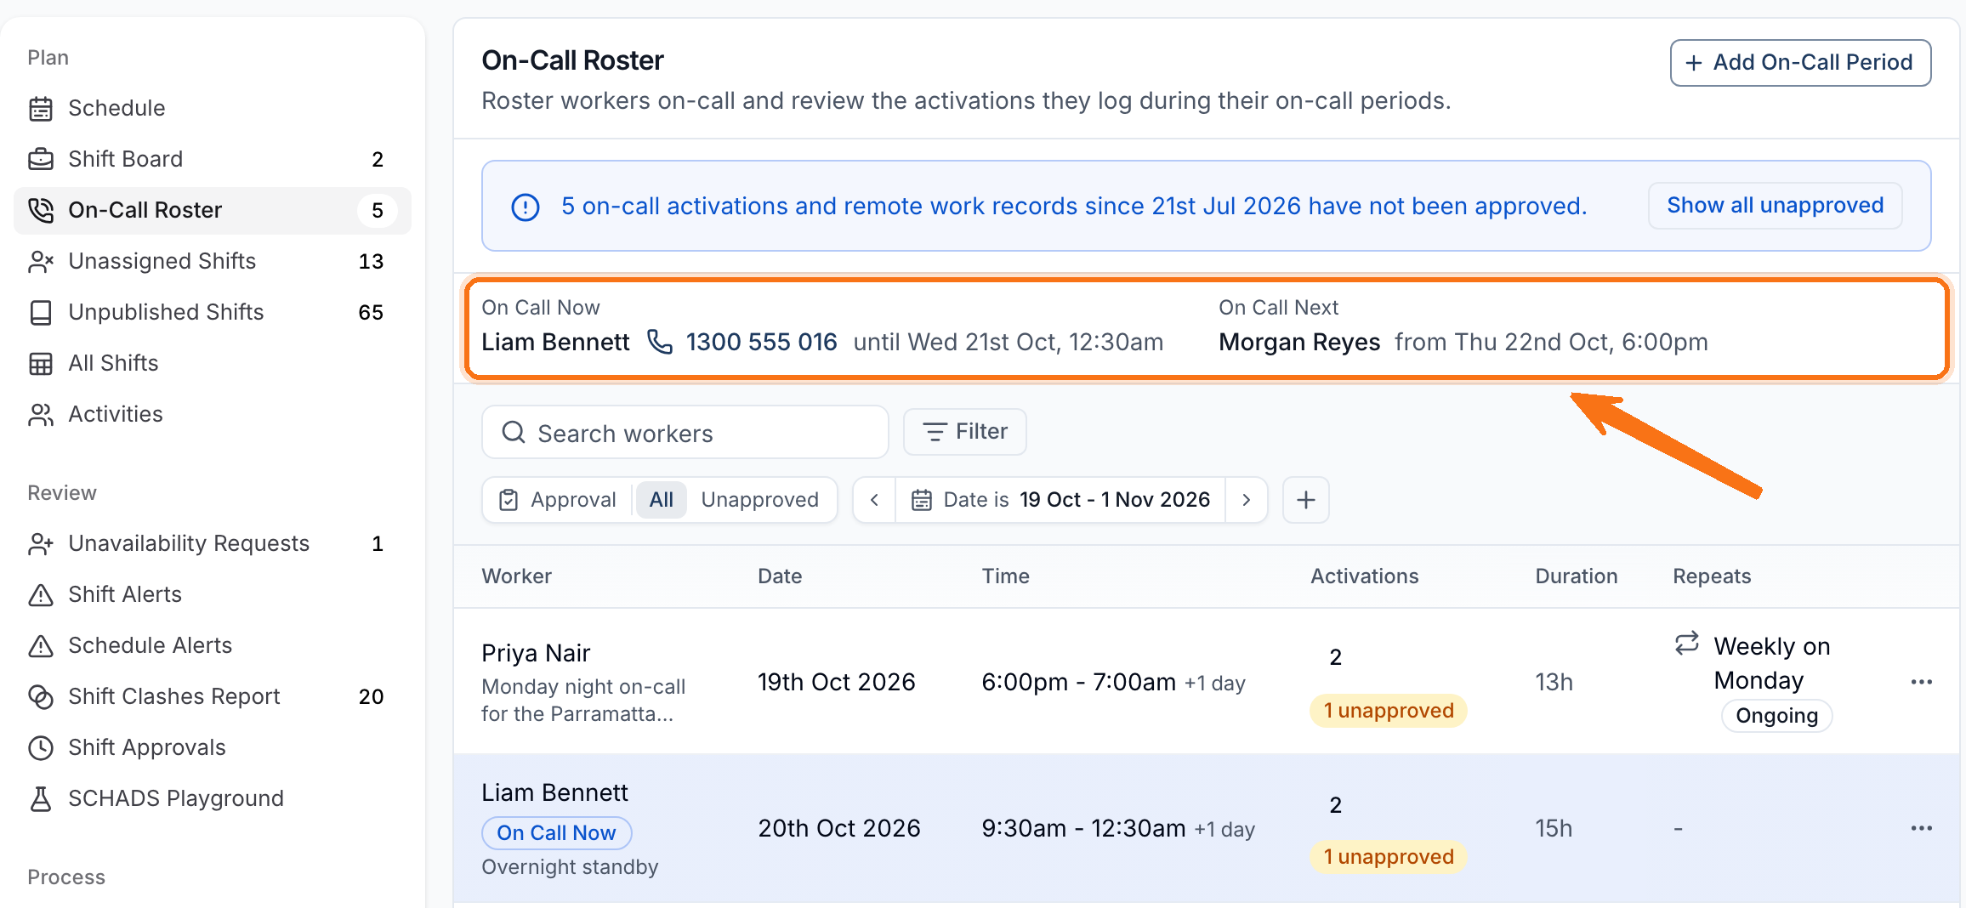The height and width of the screenshot is (908, 1966).
Task: Click the Activities people icon
Action: coord(41,415)
